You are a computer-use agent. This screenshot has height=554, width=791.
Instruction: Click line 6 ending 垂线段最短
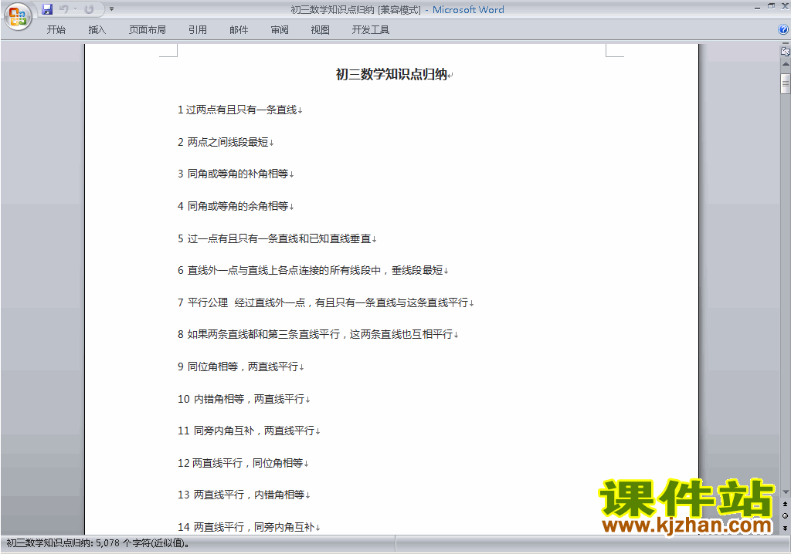tap(311, 271)
